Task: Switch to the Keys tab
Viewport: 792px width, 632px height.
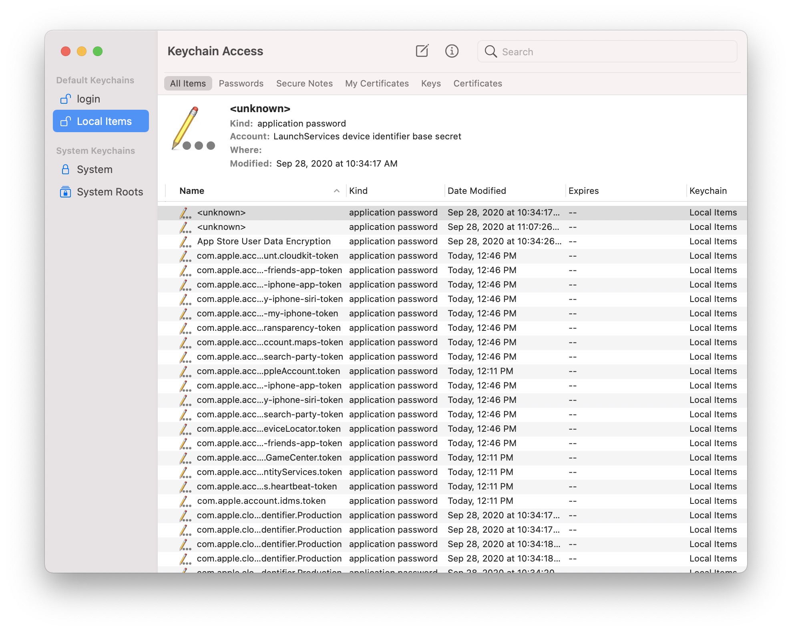Action: 431,83
